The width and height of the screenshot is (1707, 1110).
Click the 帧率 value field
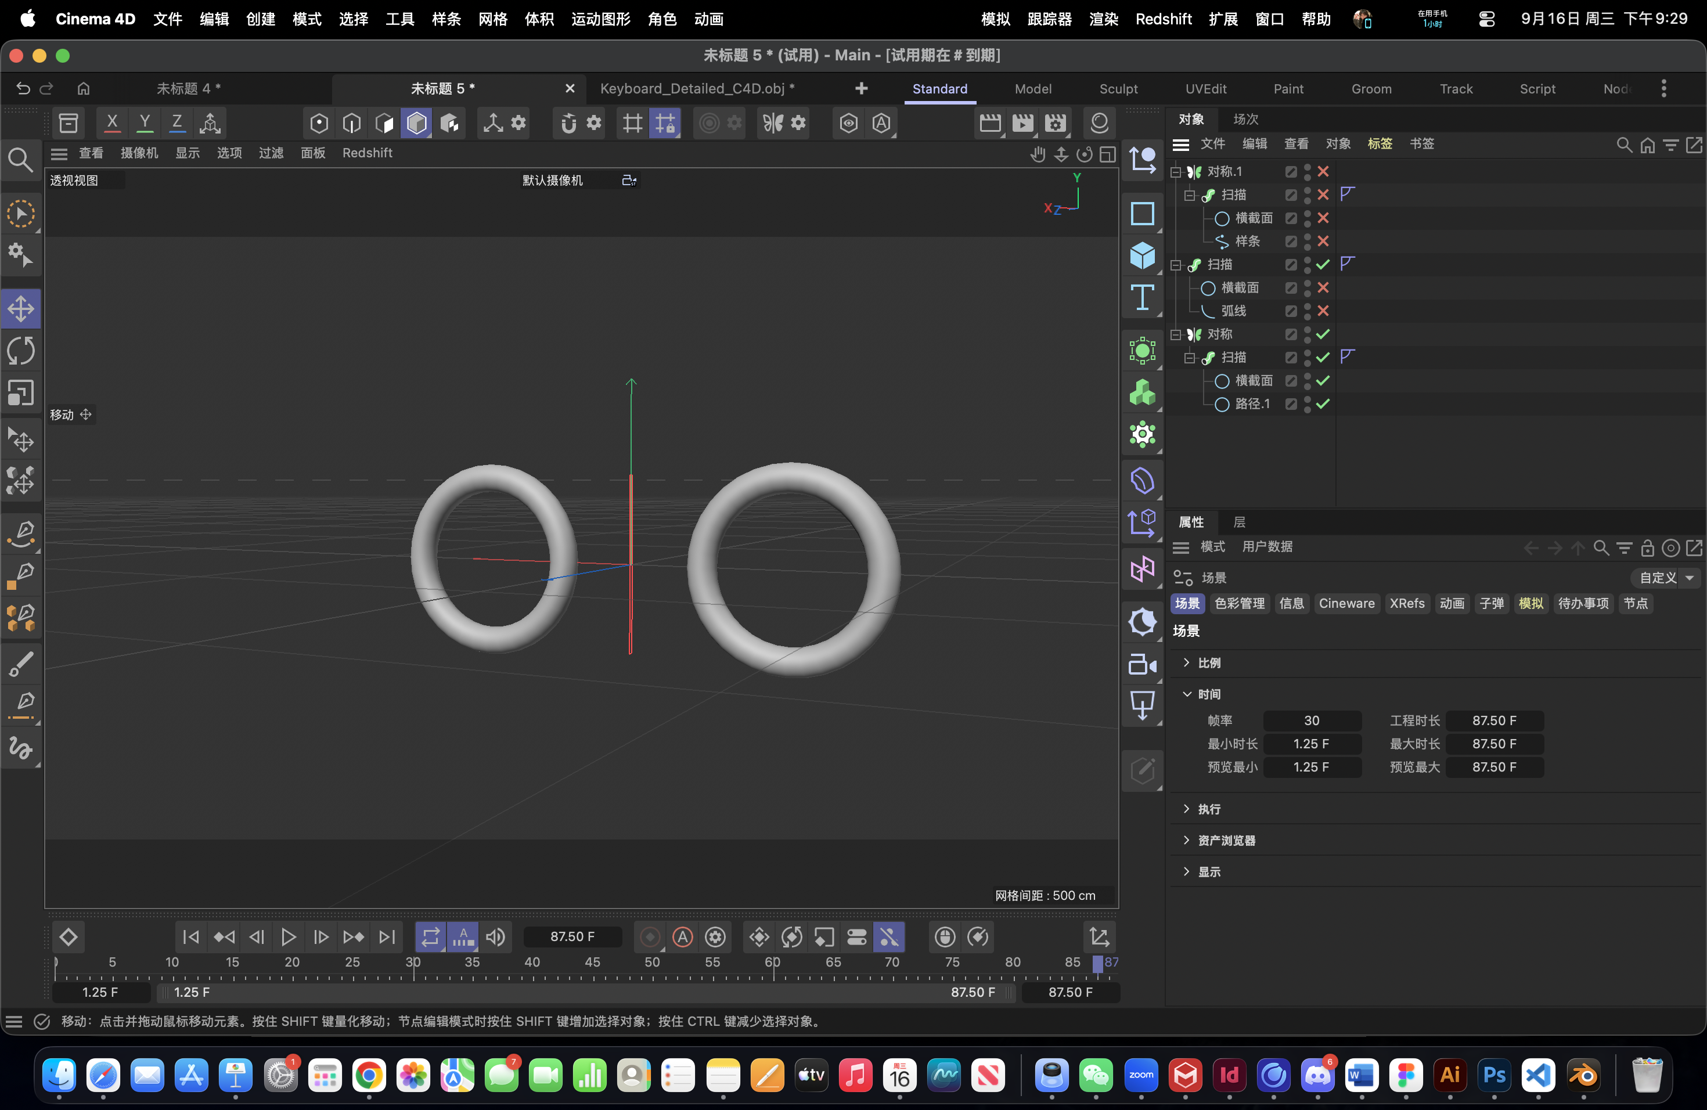click(x=1312, y=720)
